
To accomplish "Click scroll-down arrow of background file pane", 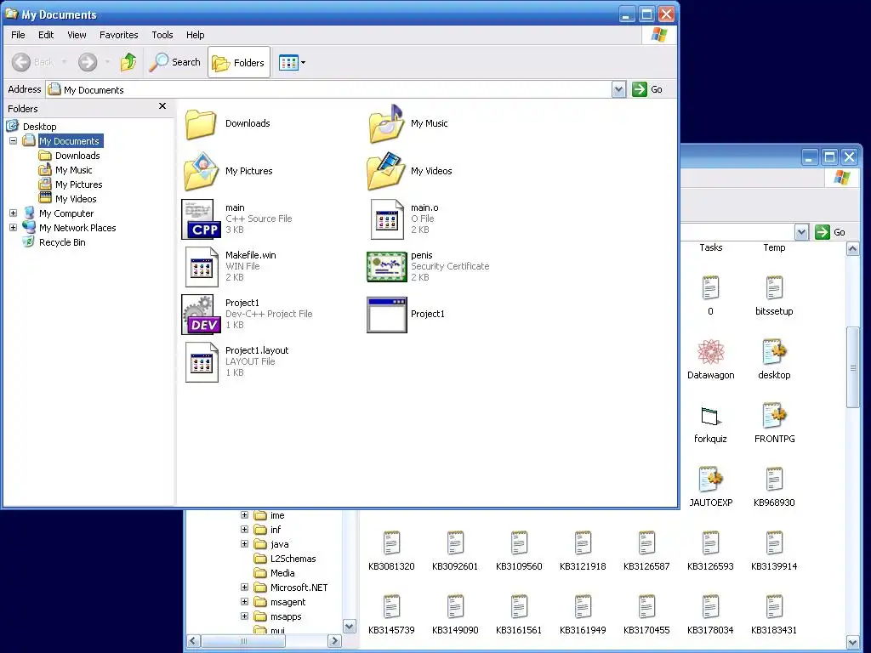I will 852,643.
